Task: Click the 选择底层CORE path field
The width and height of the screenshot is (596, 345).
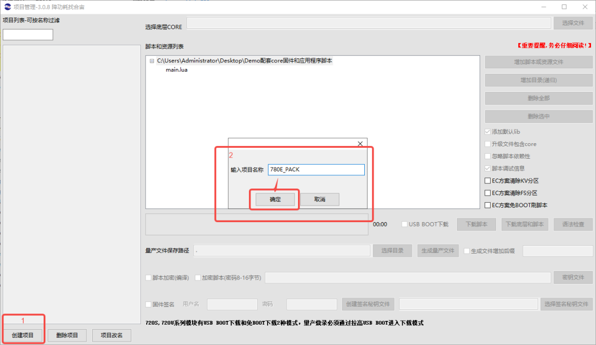Action: pos(368,23)
